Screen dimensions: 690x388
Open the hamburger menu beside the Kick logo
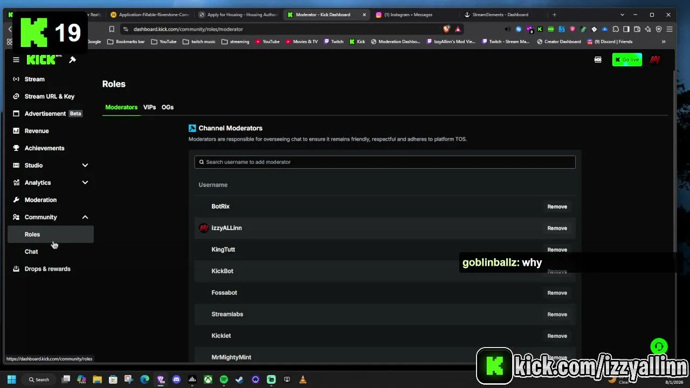coord(16,60)
